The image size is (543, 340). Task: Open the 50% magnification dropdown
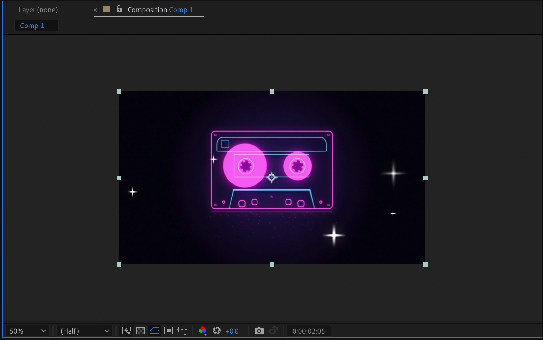coord(27,331)
